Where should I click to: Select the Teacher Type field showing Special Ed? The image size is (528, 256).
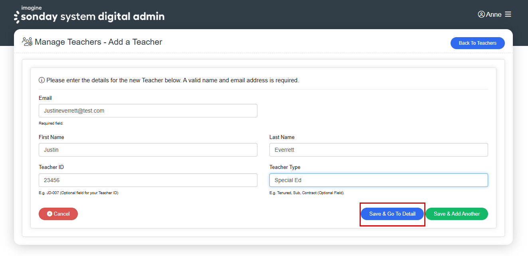[378, 180]
